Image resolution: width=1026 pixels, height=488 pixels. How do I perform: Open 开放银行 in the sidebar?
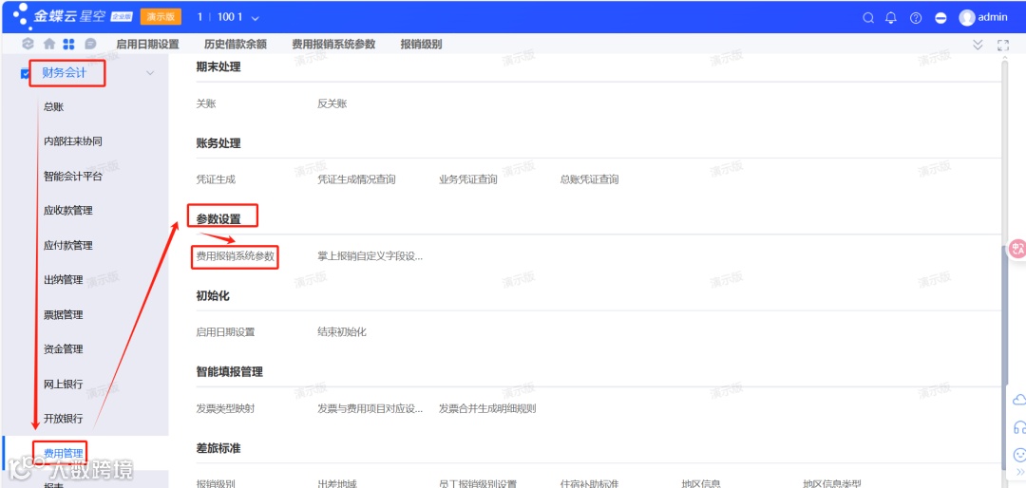click(x=63, y=419)
